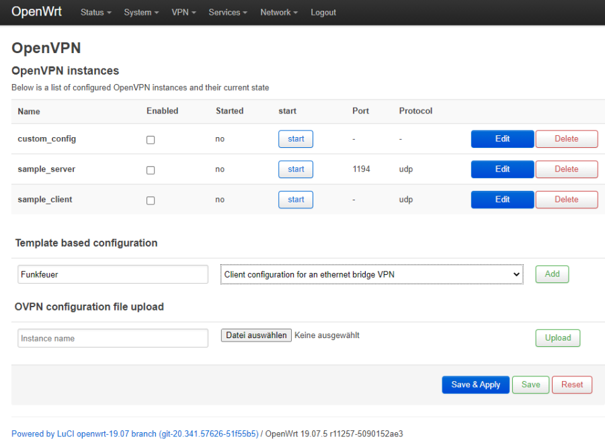
Task: Edit the sample_server instance
Action: (502, 169)
